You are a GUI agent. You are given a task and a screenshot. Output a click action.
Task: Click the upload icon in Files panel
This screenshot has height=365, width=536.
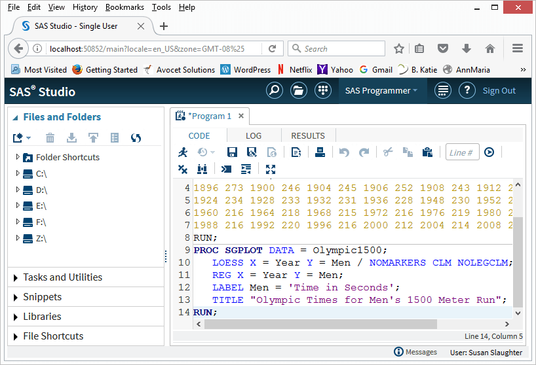(x=93, y=138)
